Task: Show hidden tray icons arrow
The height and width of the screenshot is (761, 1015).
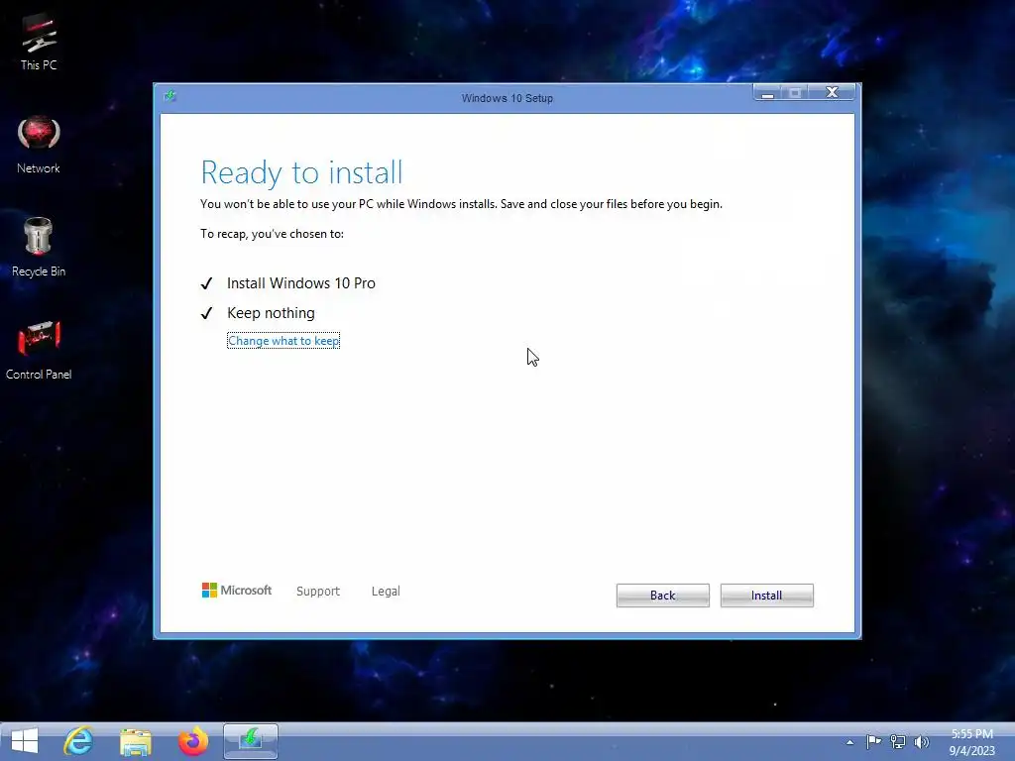Action: tap(849, 742)
